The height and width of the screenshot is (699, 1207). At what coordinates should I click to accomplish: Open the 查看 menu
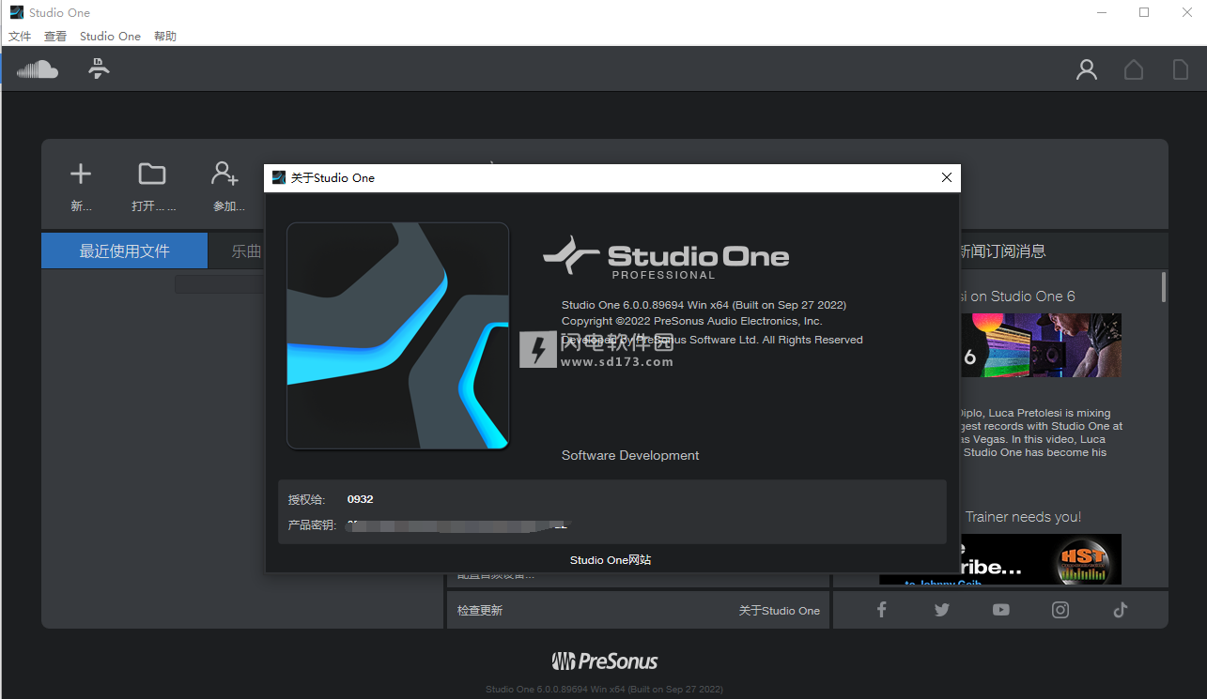tap(55, 37)
